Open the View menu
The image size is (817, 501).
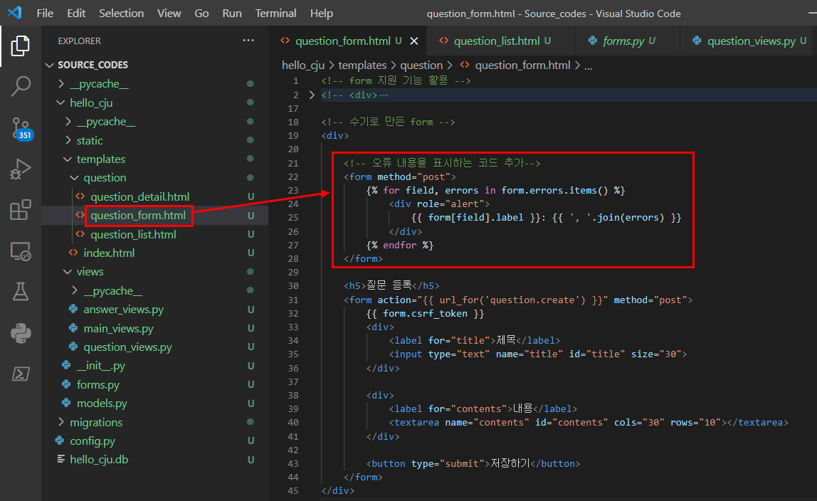[169, 13]
